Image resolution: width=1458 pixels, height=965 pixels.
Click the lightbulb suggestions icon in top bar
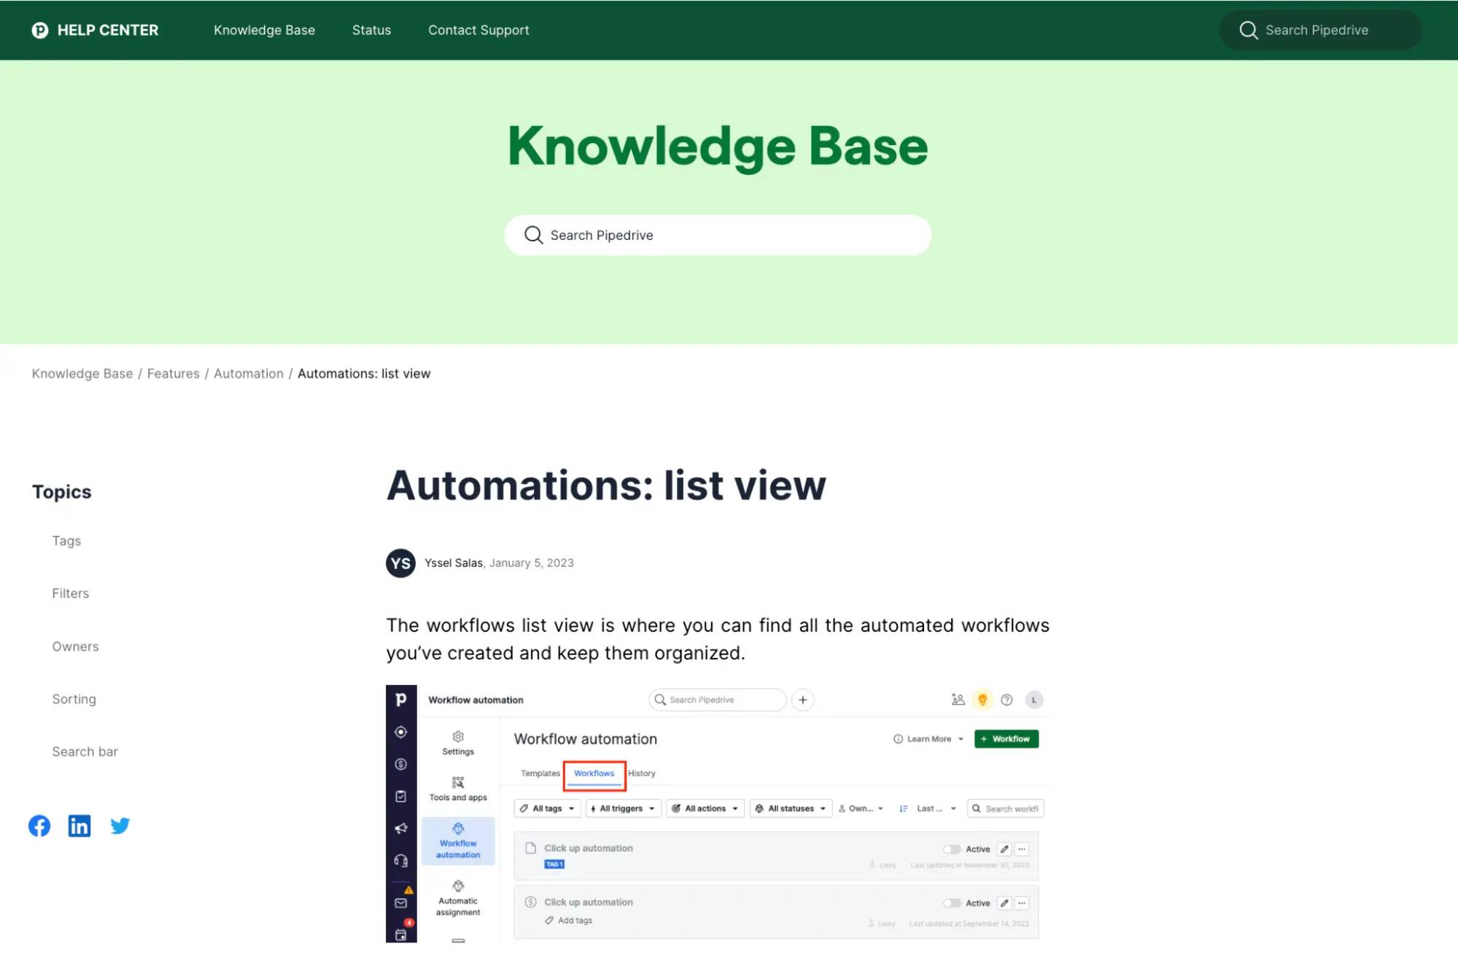(x=983, y=700)
